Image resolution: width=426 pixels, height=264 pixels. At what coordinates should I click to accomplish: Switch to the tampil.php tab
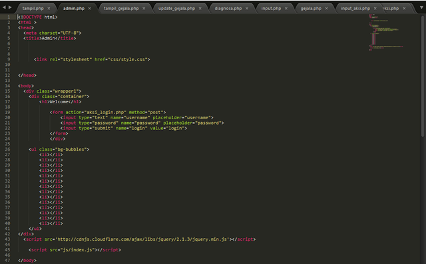(33, 9)
